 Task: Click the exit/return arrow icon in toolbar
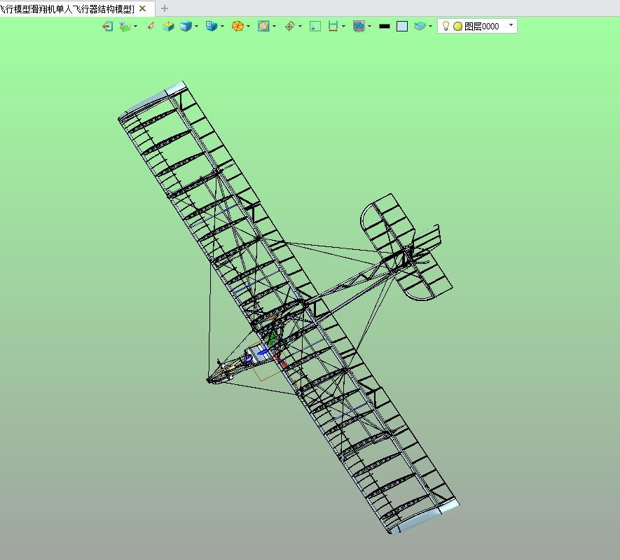(107, 26)
